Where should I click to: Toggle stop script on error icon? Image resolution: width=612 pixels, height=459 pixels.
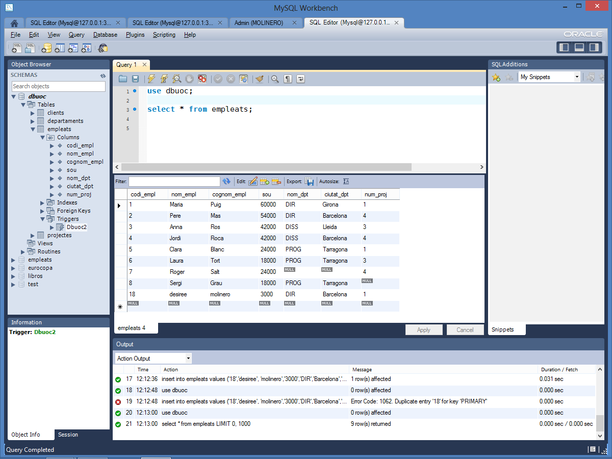point(202,79)
